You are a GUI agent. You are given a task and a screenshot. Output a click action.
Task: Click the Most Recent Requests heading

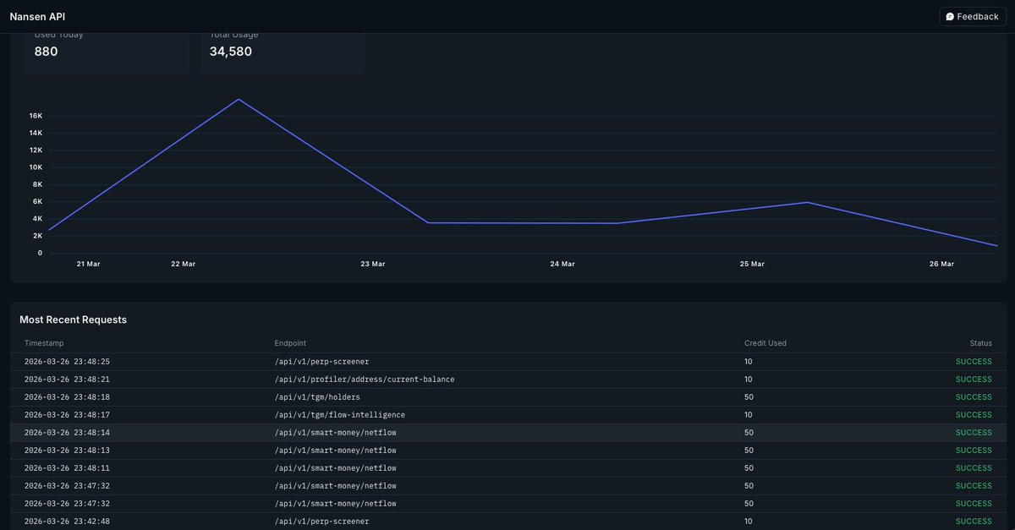pyautogui.click(x=74, y=320)
